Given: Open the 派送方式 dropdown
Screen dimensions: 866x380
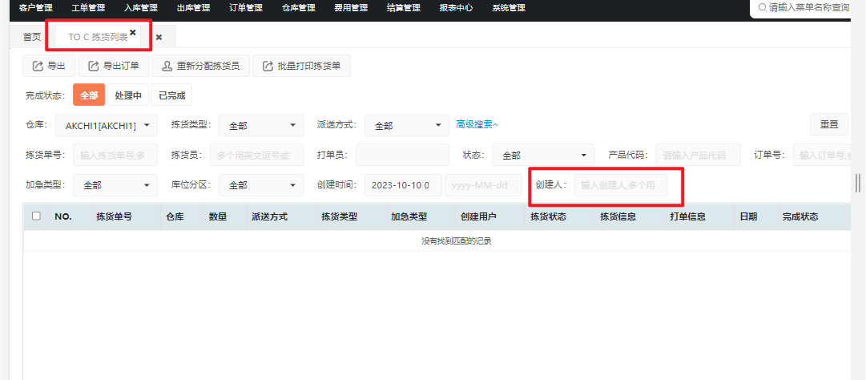Looking at the screenshot, I should [406, 125].
